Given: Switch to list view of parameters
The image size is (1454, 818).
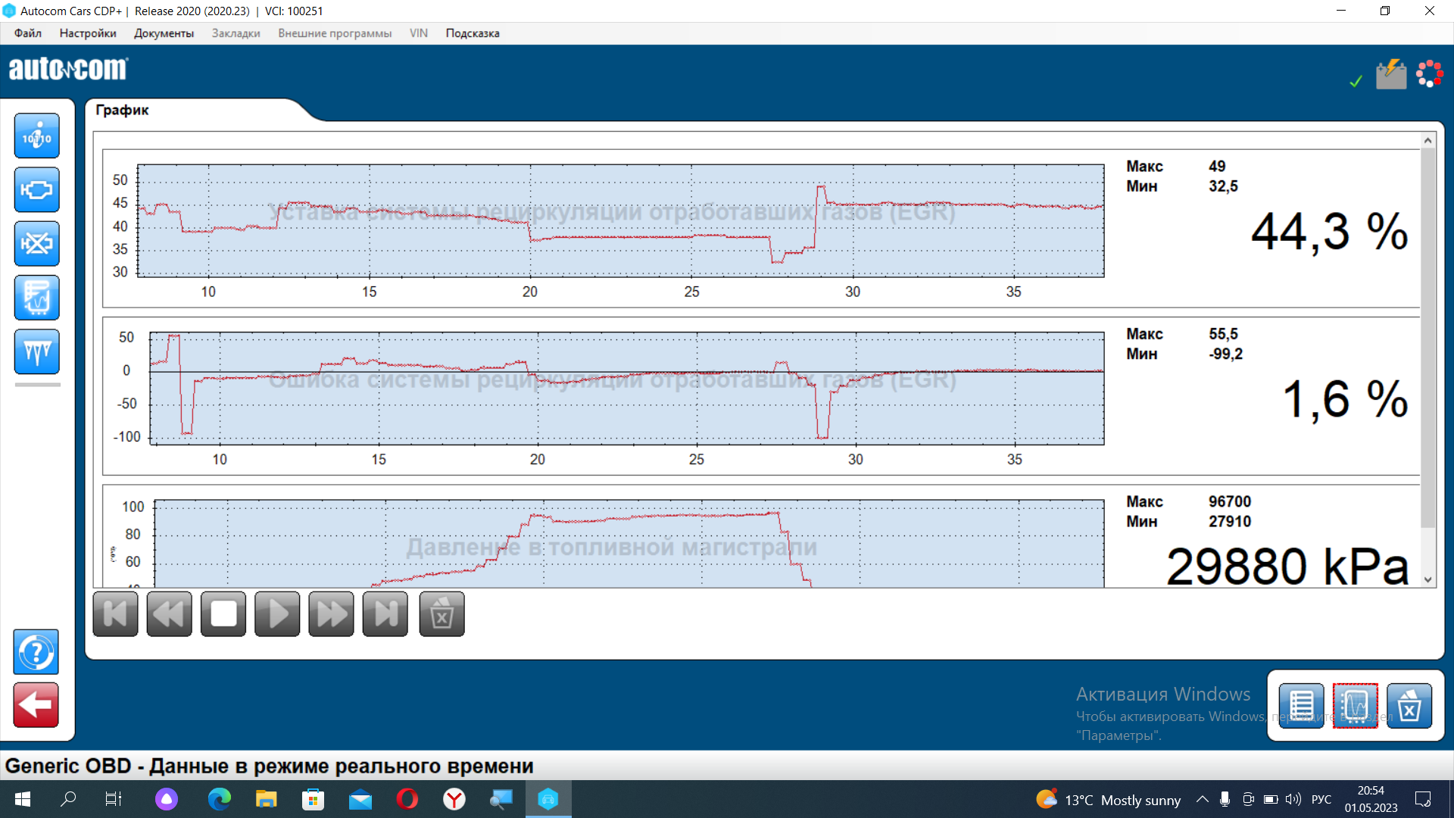Looking at the screenshot, I should [x=1301, y=706].
